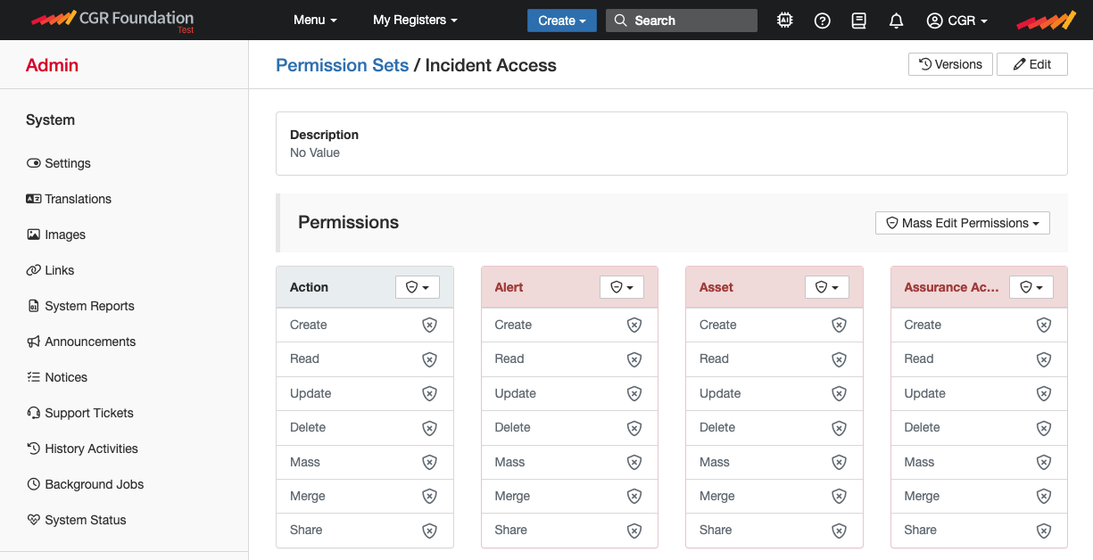Open Translations in sidebar
Image resolution: width=1093 pixels, height=560 pixels.
tap(69, 199)
